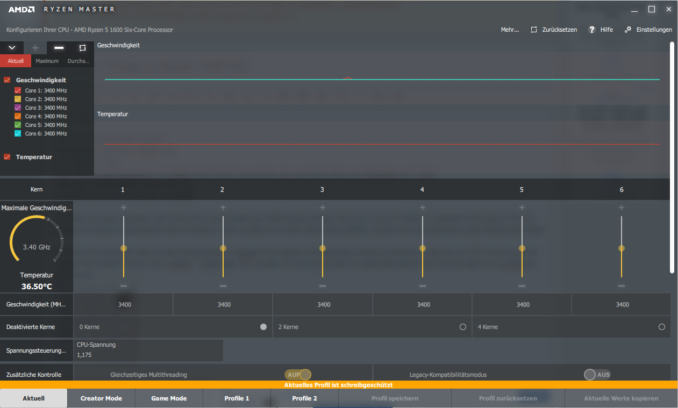Toggle Core 3 checkbox
678x408 pixels.
18,108
